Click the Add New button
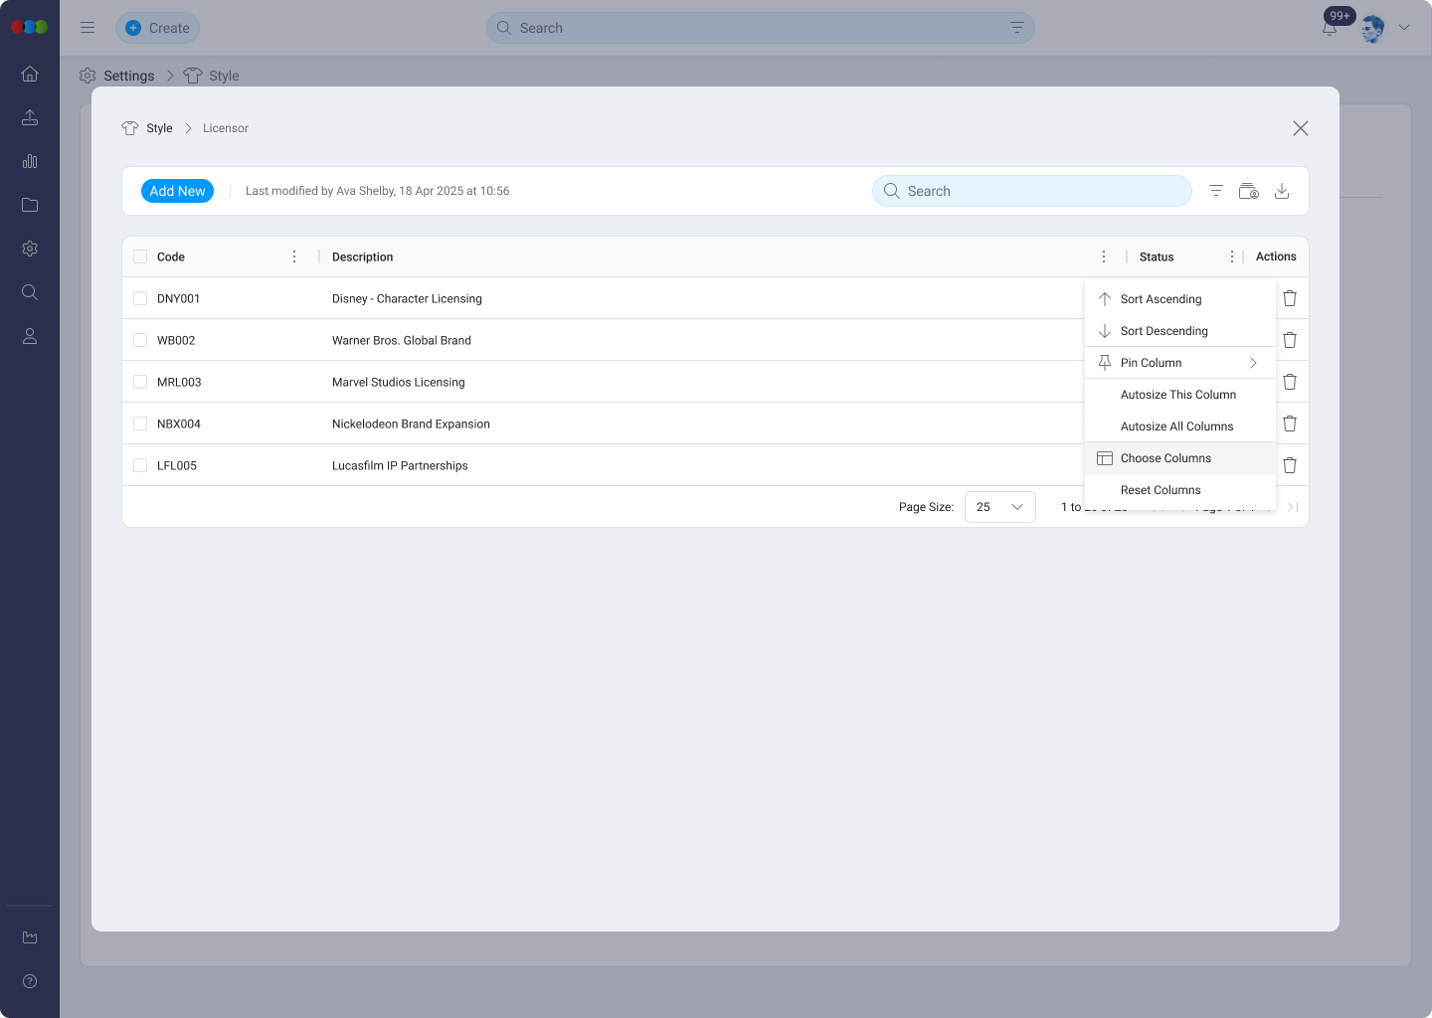Image resolution: width=1432 pixels, height=1018 pixels. [x=177, y=191]
